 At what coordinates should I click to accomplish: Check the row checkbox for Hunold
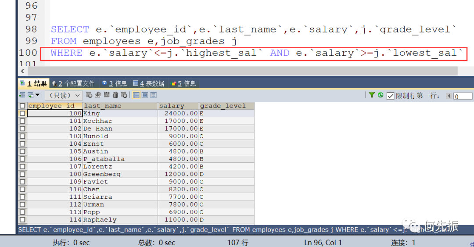(22, 136)
